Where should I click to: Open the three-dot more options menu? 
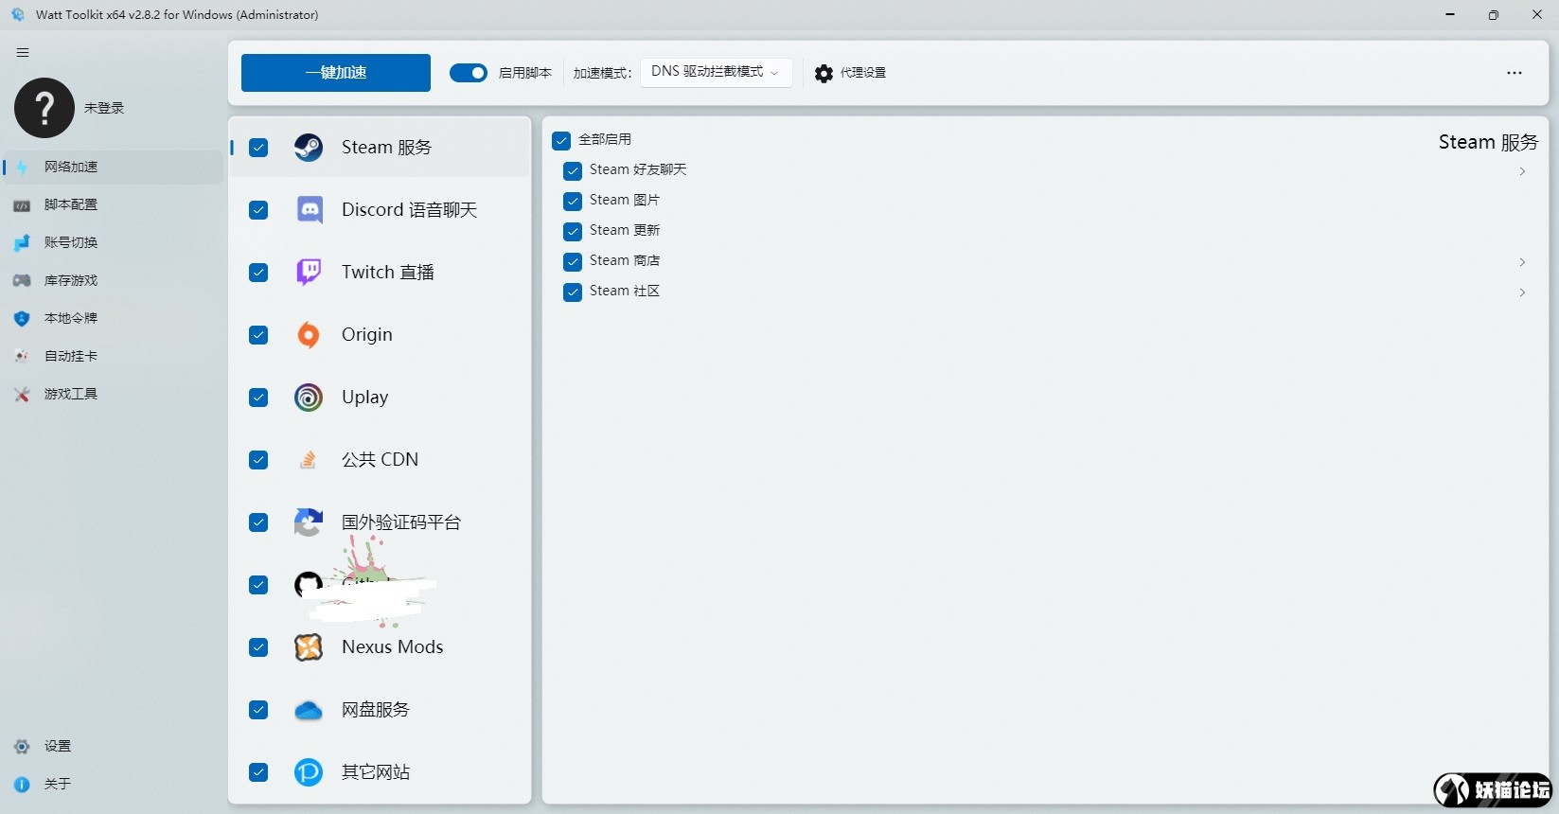coord(1515,73)
